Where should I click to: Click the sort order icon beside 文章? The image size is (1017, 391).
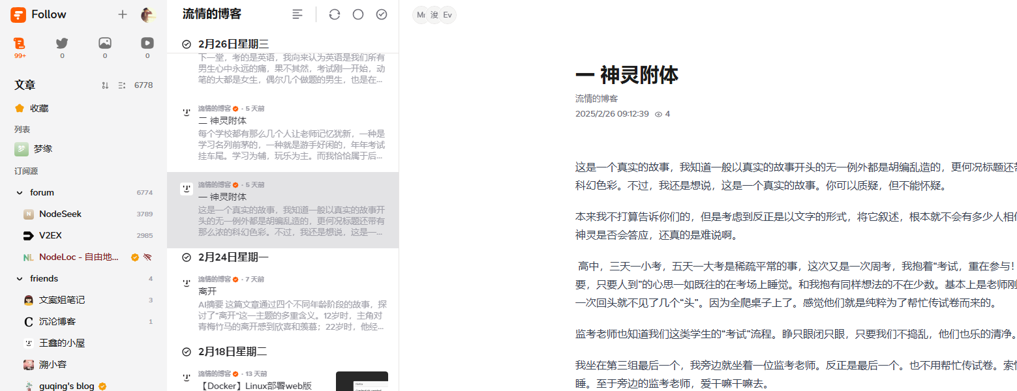[x=105, y=85]
